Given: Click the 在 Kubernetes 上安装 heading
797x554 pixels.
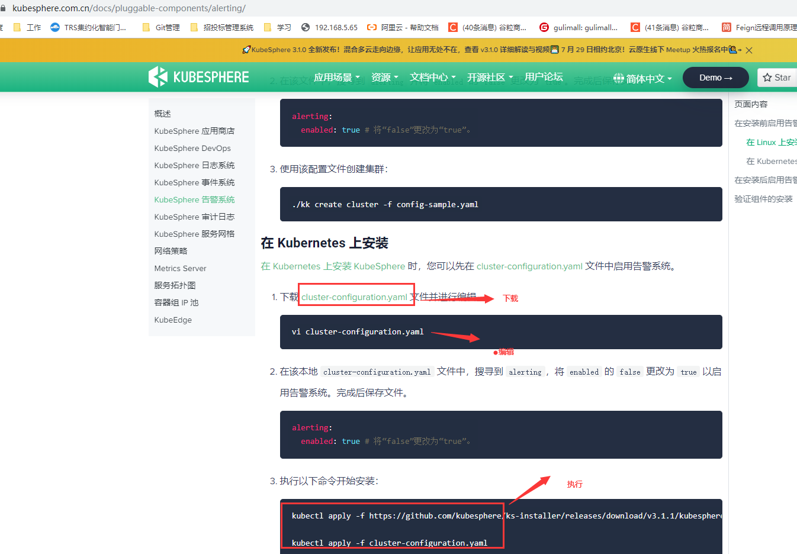Looking at the screenshot, I should click(324, 243).
